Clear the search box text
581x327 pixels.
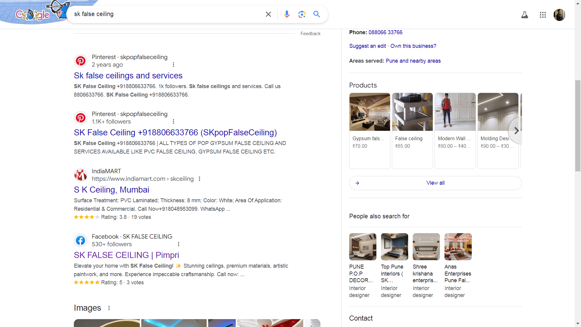click(268, 14)
